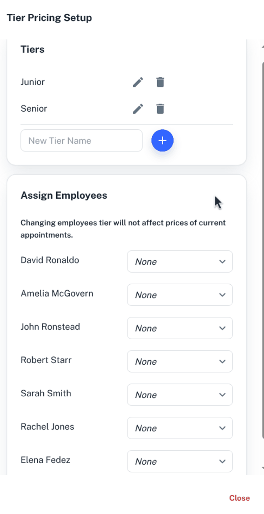Expand Amelia McGovern's tier selector
Screen dimensions: 264x514
coord(180,295)
